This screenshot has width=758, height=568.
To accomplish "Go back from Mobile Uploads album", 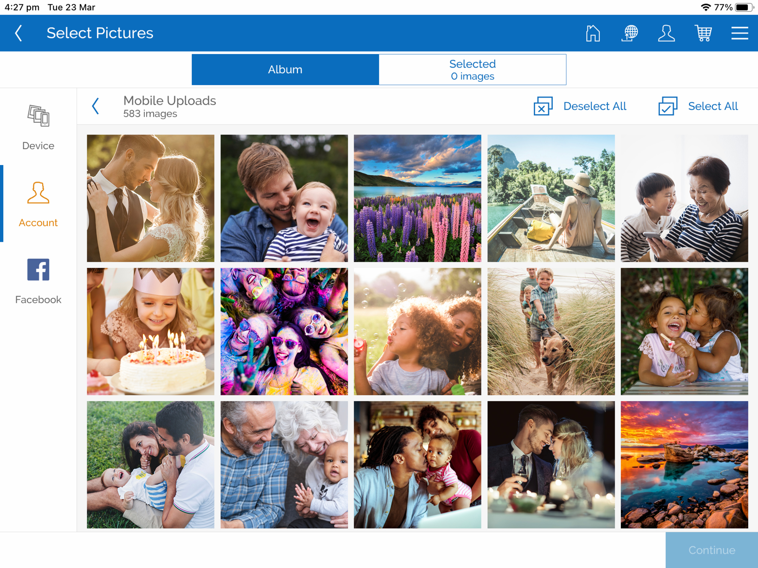I will coord(96,106).
